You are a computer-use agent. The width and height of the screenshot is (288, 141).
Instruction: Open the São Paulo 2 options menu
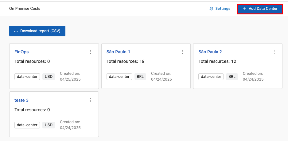click(274, 52)
